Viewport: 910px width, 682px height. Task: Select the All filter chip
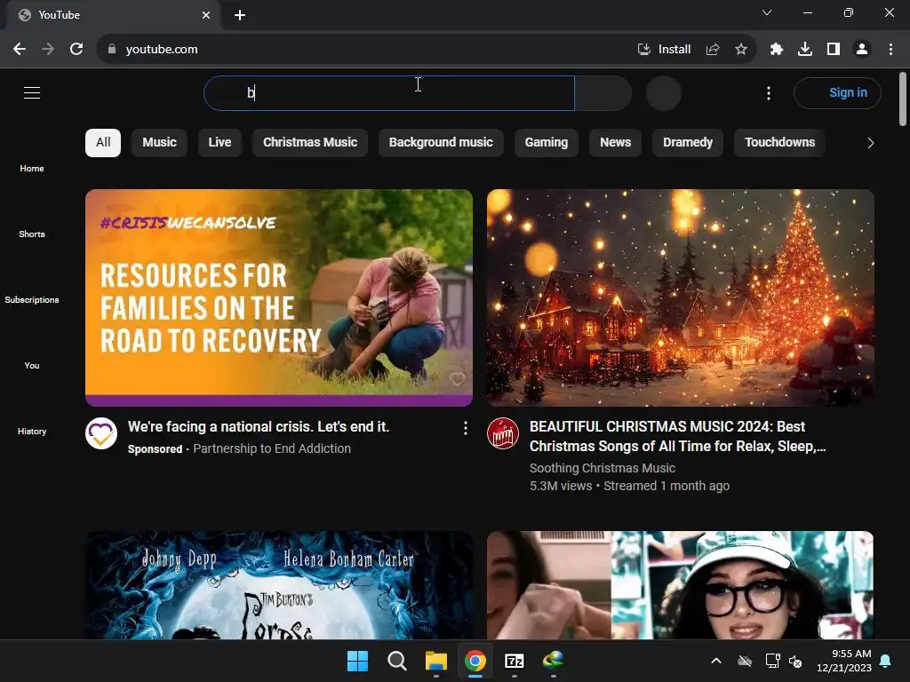tap(103, 143)
